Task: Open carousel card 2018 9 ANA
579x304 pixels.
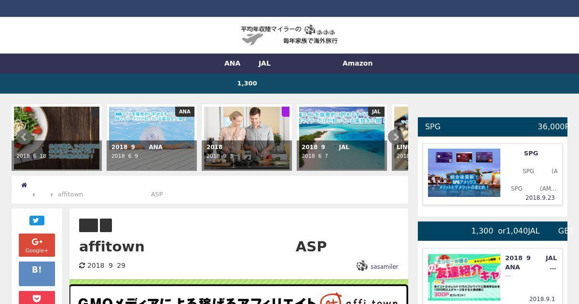Action: coord(152,138)
